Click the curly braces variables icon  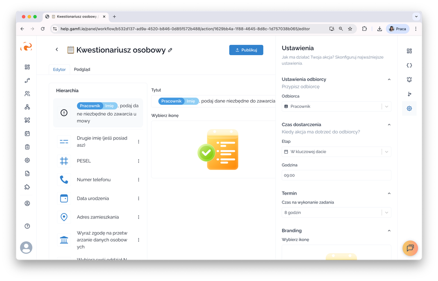point(409,65)
